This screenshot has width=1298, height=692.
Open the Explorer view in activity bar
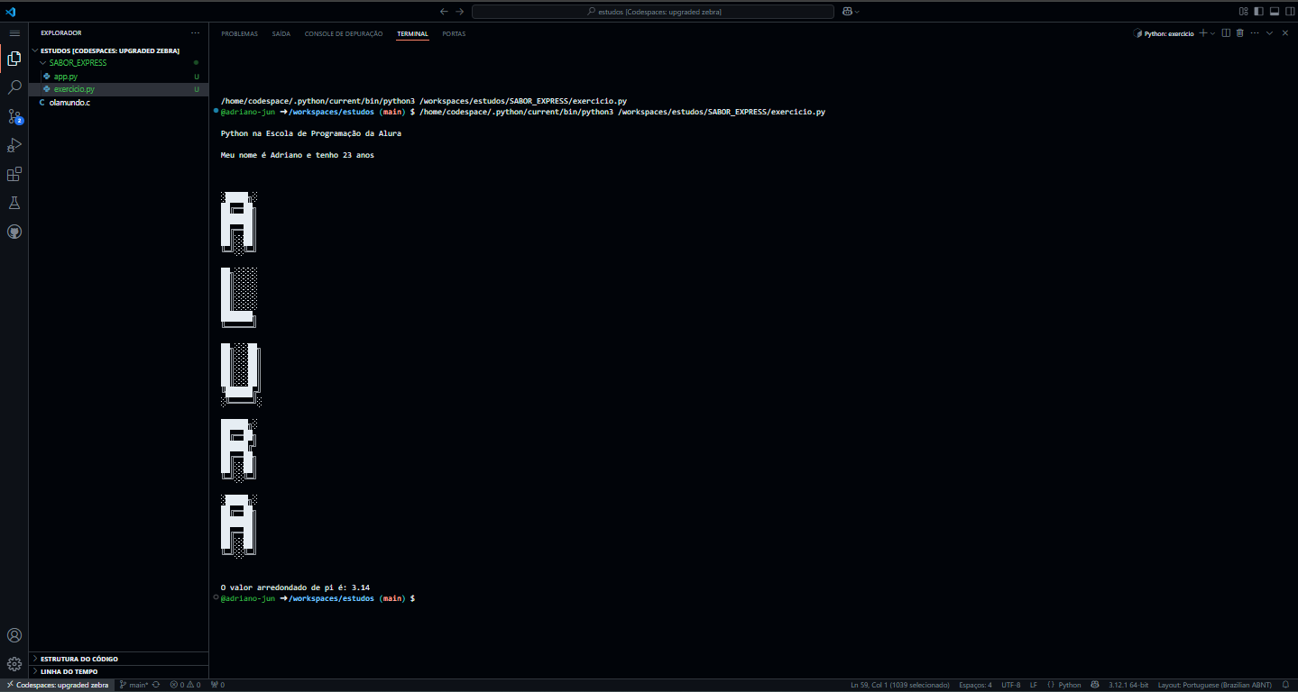[14, 59]
